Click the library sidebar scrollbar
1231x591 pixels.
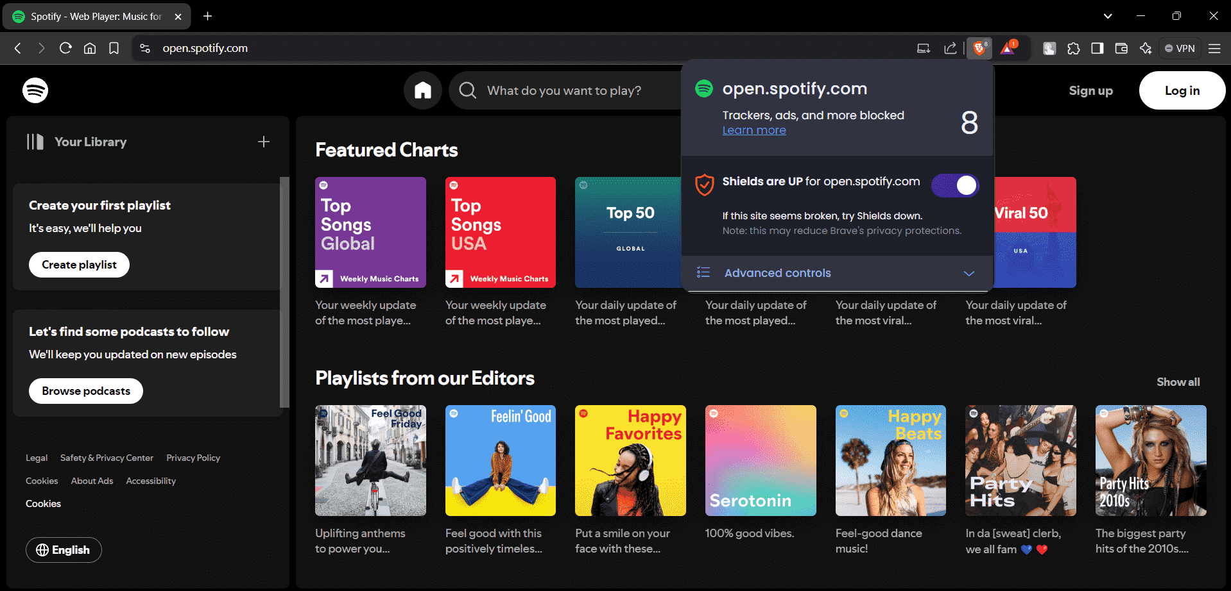pyautogui.click(x=285, y=292)
